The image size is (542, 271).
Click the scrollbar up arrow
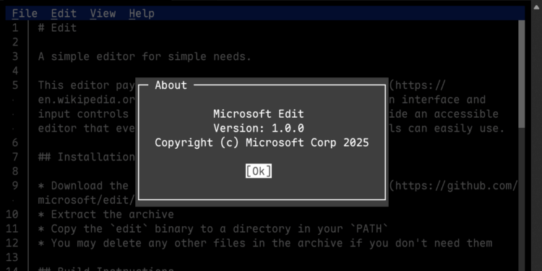[x=536, y=7]
